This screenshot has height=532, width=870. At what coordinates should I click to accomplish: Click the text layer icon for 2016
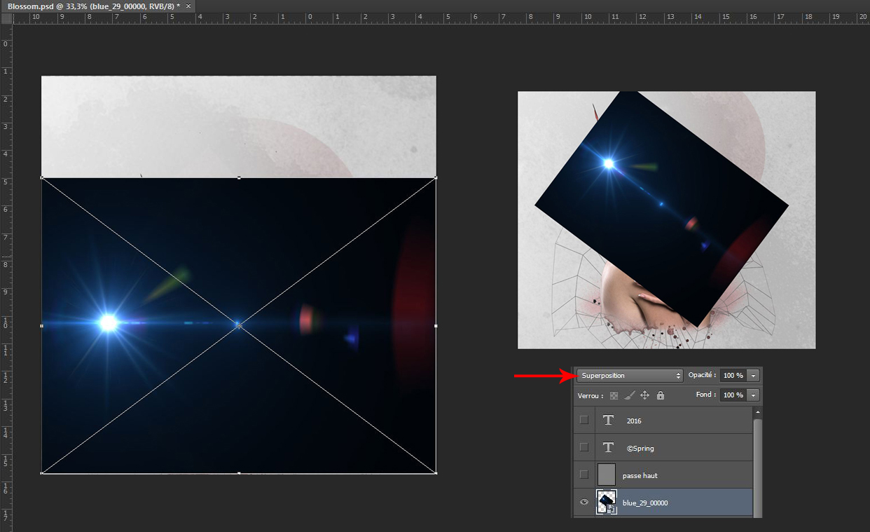(x=608, y=421)
